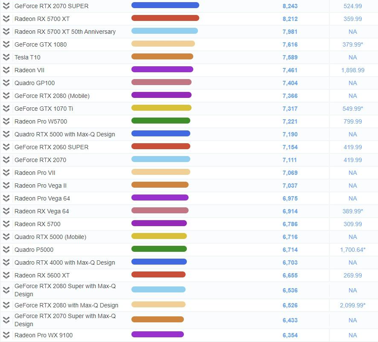Image resolution: width=378 pixels, height=342 pixels.
Task: Expand the Radeon RX Vega 64 chevron
Action: pos(6,211)
